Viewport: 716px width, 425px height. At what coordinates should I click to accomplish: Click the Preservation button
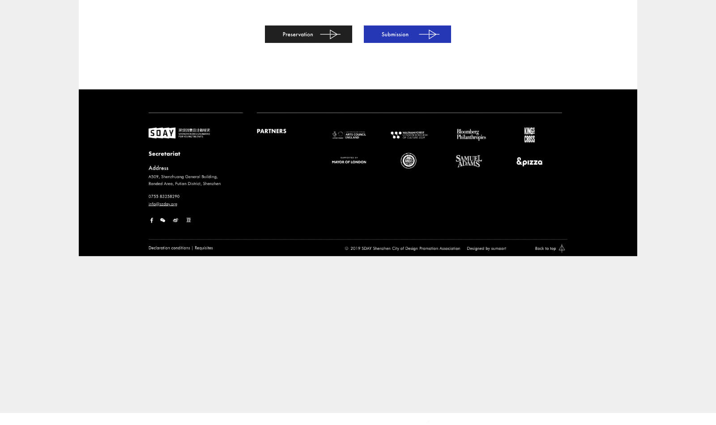point(308,34)
